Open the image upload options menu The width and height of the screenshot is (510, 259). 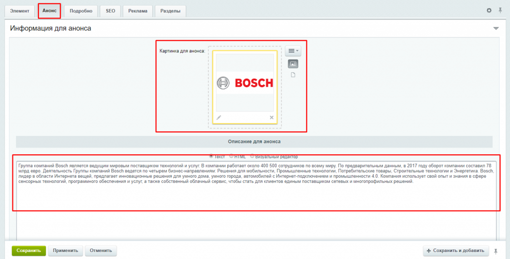click(293, 51)
